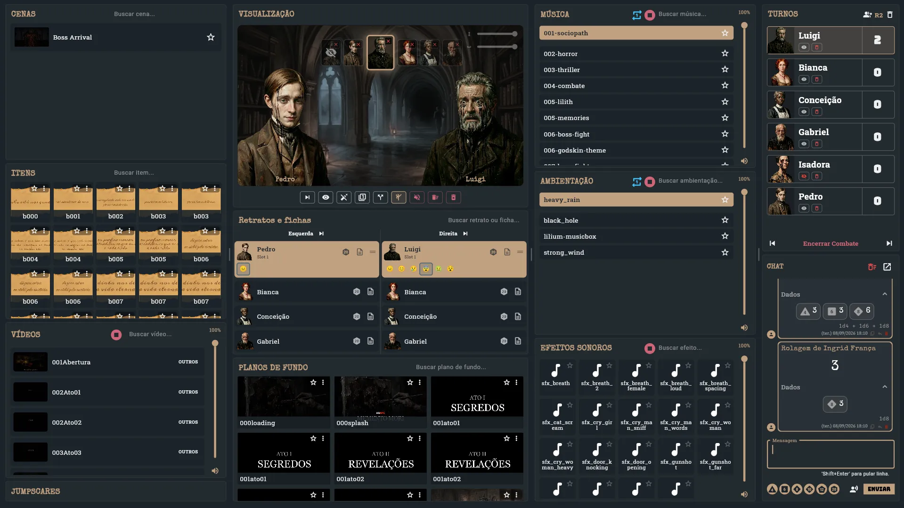Stop the currently playing music

(x=650, y=15)
